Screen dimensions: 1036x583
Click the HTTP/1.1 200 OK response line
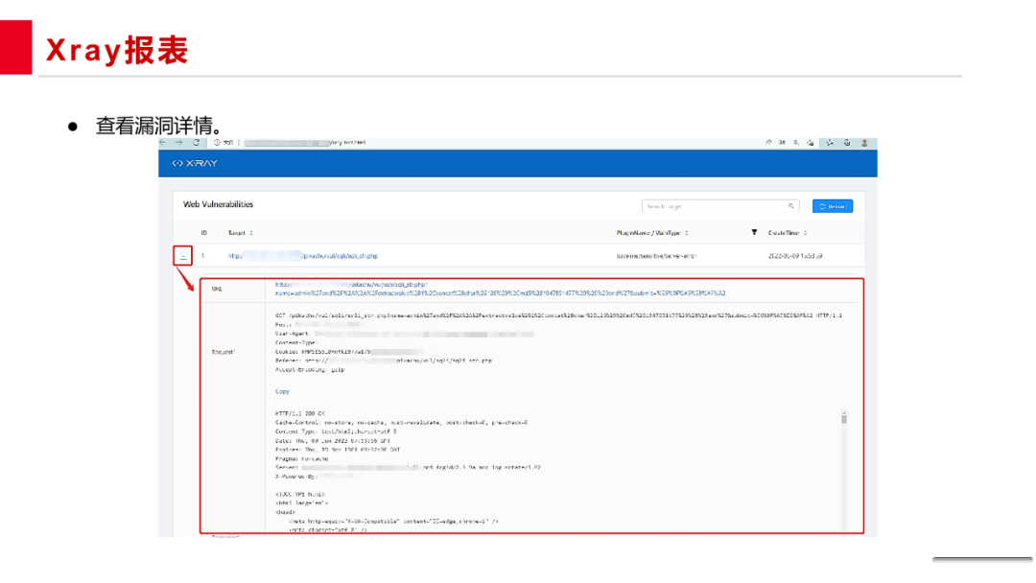pyautogui.click(x=300, y=414)
